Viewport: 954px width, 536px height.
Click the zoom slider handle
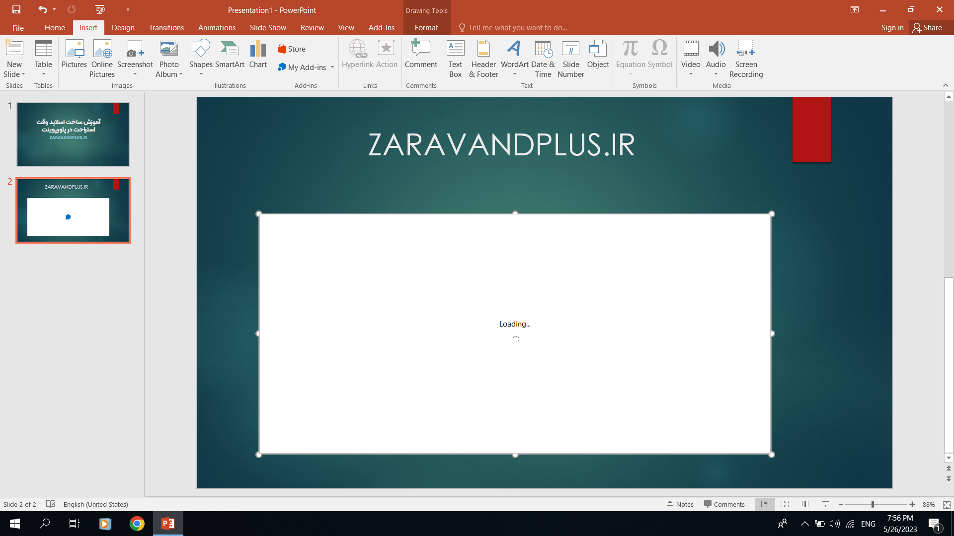873,504
